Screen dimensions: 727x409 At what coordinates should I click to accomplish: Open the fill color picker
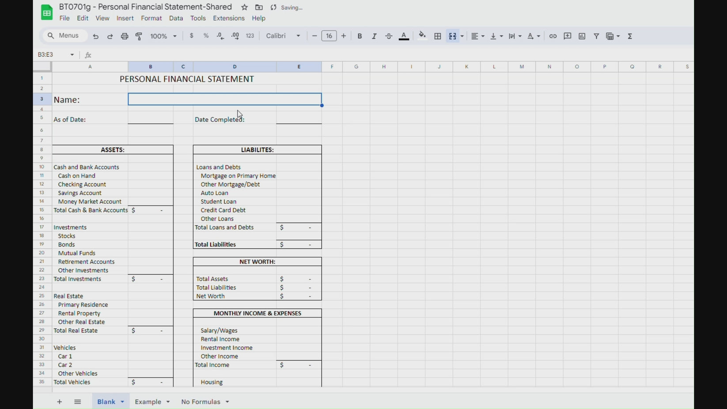pos(422,36)
